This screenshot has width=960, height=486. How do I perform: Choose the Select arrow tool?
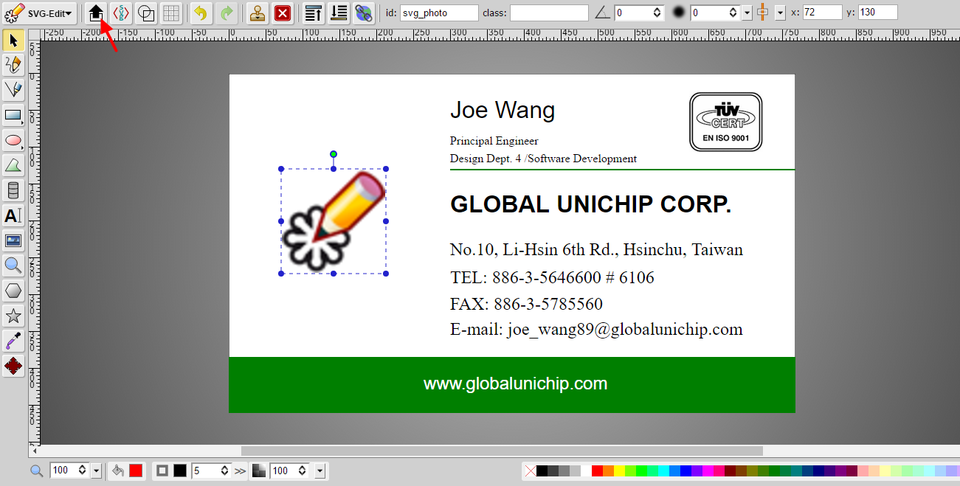13,40
